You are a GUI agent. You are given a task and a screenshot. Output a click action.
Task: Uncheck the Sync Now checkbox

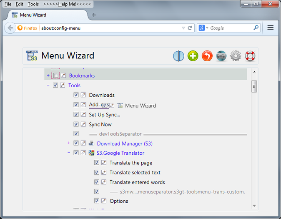click(76, 124)
